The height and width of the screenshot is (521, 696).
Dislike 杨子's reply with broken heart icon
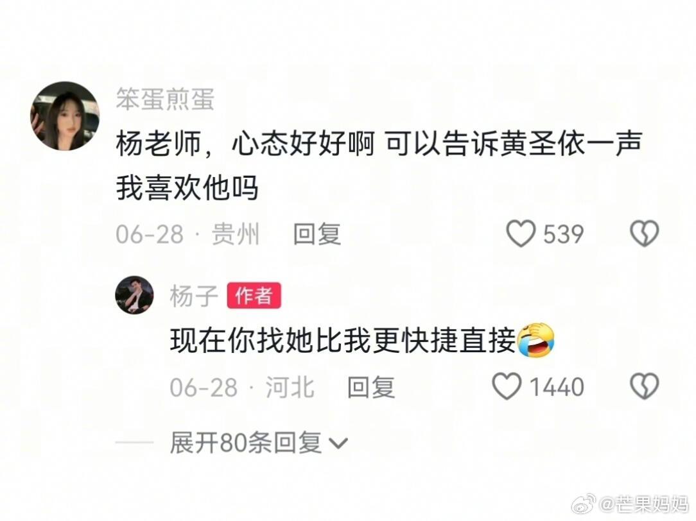[x=645, y=386]
